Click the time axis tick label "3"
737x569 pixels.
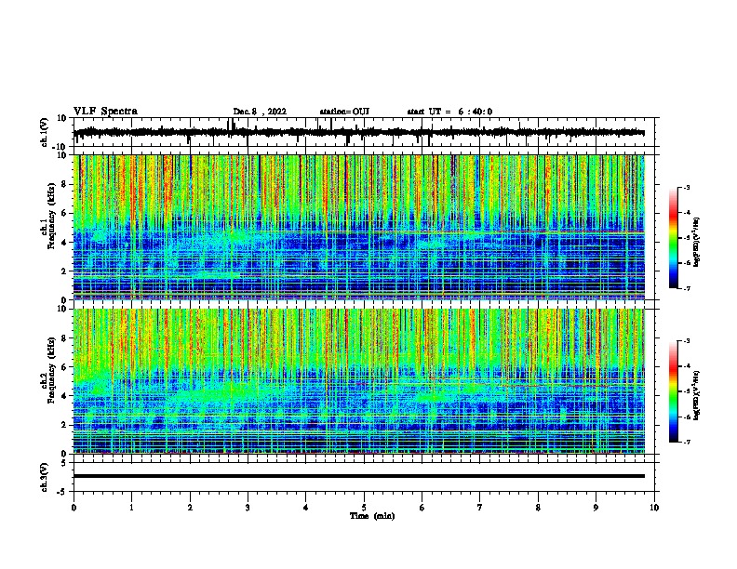(x=248, y=508)
